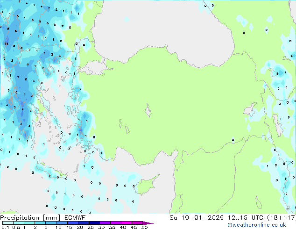
Task: Click the 0.5–1 mm legend color swatch
Action: (19, 223)
